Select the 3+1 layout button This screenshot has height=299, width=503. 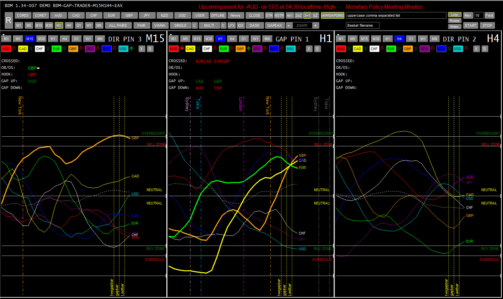click(307, 15)
